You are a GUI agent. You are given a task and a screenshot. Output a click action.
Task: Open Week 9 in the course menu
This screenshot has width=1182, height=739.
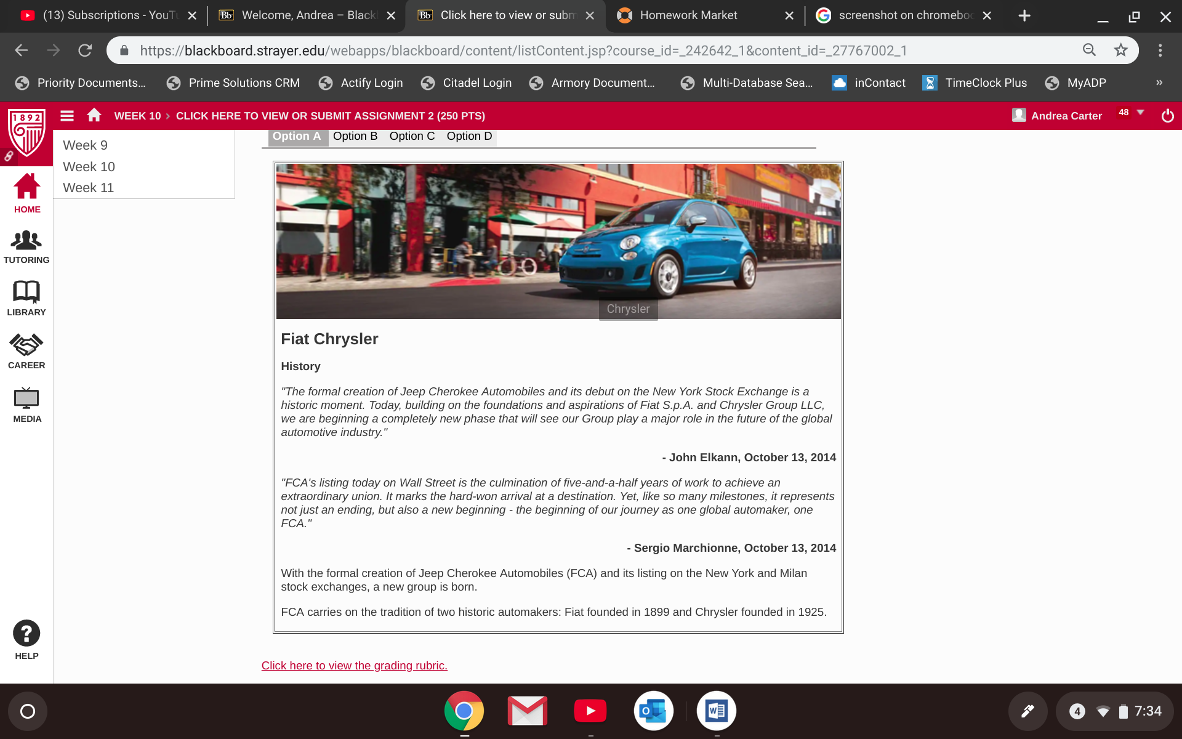click(x=85, y=145)
